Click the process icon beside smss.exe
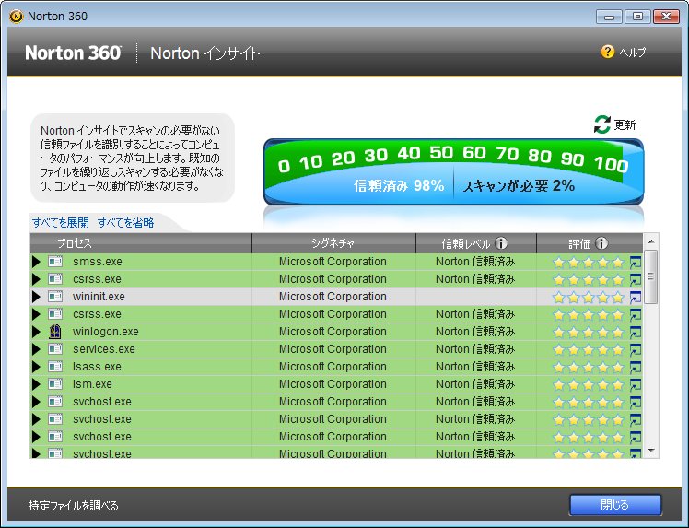 click(55, 262)
